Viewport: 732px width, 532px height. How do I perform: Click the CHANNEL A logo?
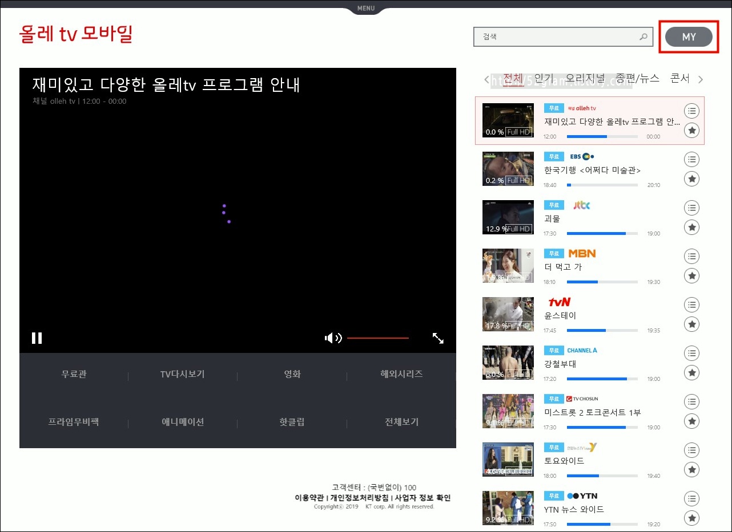tap(582, 350)
